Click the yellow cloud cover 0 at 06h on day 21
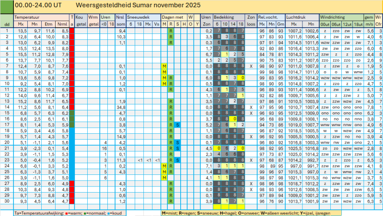This screenshot has height=216, width=383. tap(217, 149)
